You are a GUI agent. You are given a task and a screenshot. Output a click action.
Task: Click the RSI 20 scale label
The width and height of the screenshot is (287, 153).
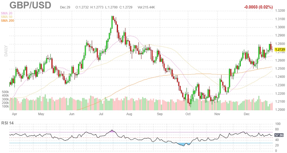coord(277,145)
